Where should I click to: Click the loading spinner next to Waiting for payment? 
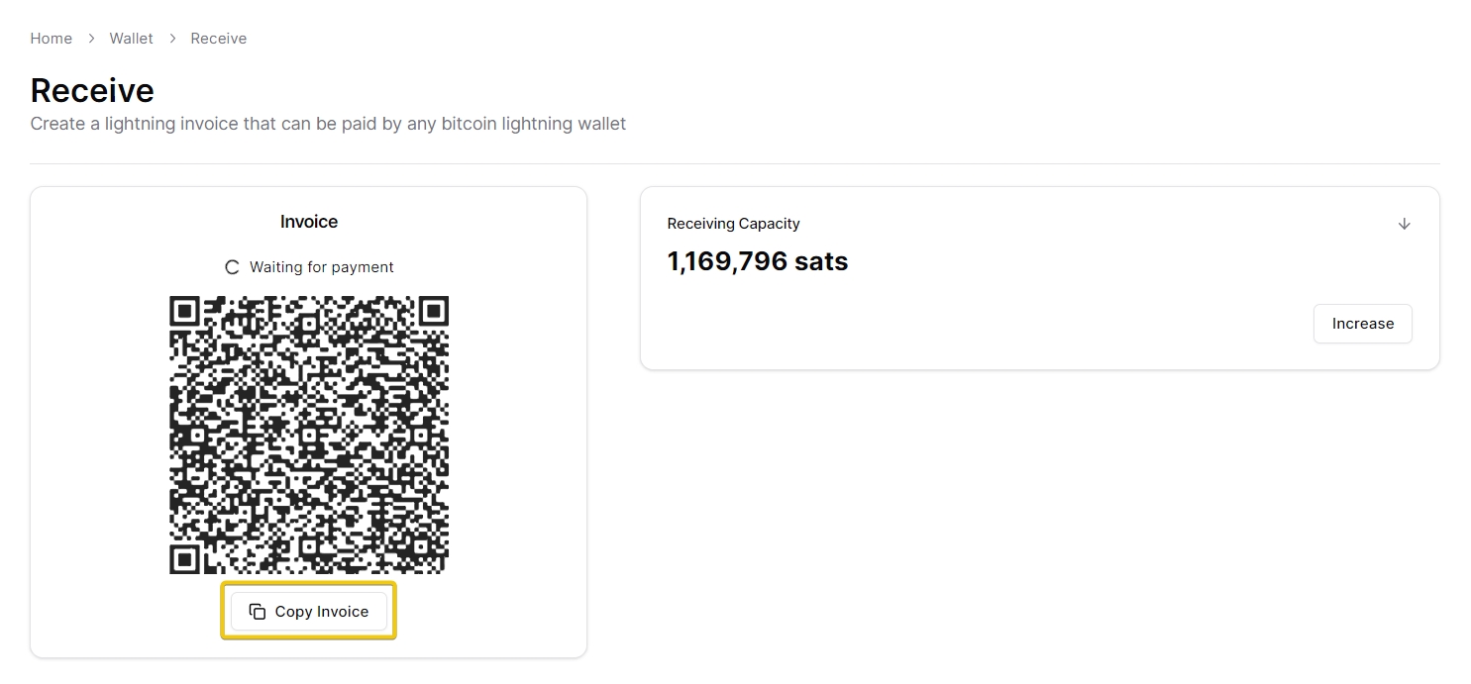point(233,267)
